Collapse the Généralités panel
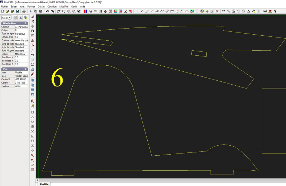 (26, 23)
